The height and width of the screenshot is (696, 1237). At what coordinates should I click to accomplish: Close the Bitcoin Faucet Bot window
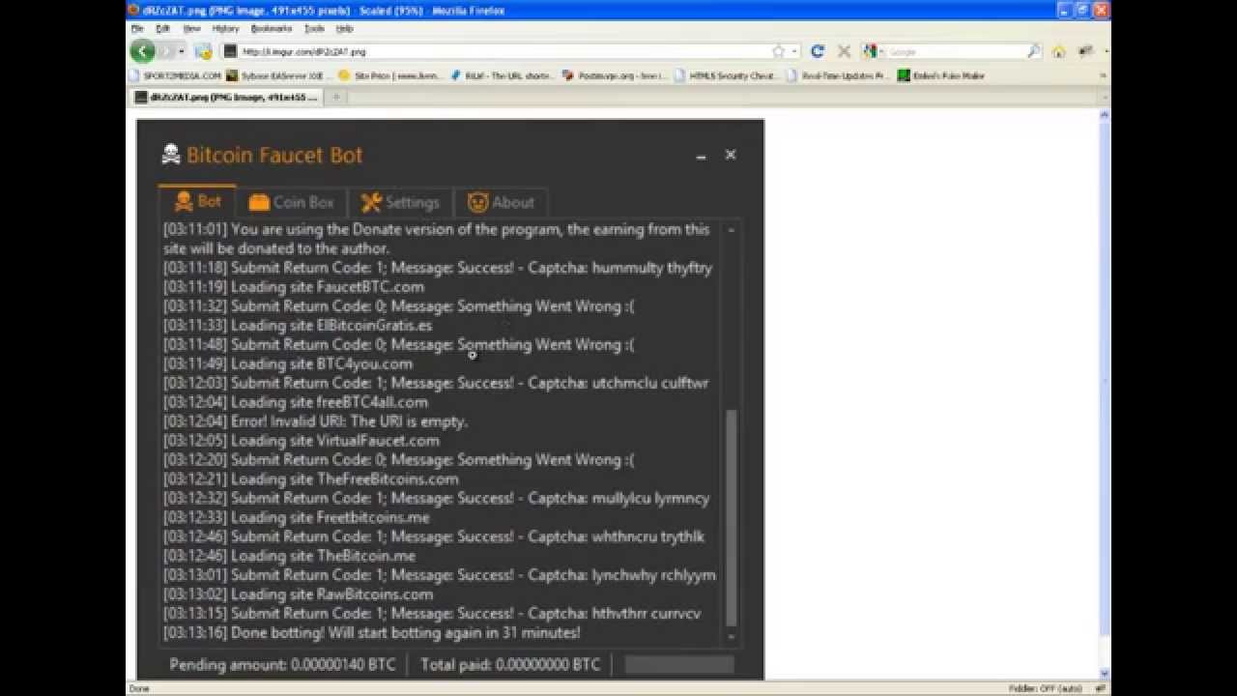pyautogui.click(x=731, y=155)
